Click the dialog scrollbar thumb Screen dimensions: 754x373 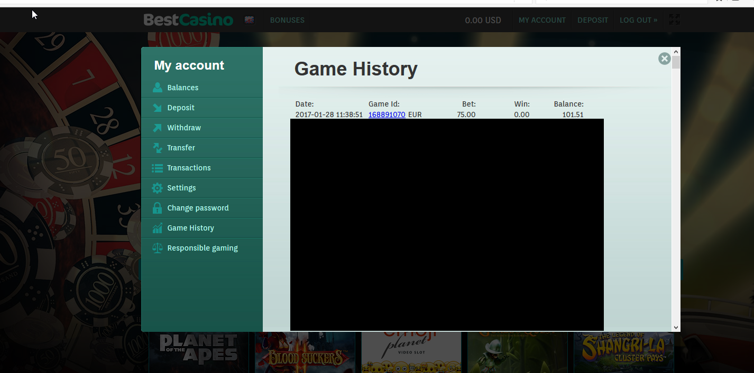676,62
